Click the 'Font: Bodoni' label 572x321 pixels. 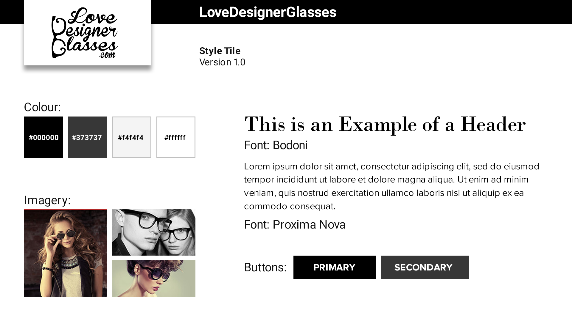click(x=276, y=145)
